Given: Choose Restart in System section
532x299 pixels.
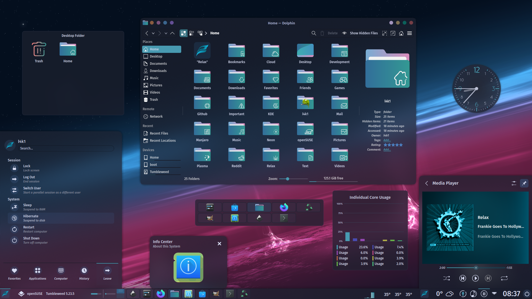Looking at the screenshot, I should 61,229.
